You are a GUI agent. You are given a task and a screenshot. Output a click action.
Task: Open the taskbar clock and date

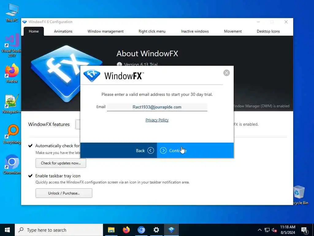(288, 230)
